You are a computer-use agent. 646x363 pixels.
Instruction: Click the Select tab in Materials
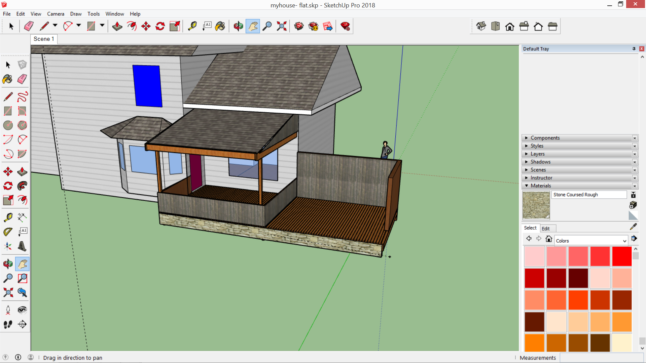(x=530, y=228)
